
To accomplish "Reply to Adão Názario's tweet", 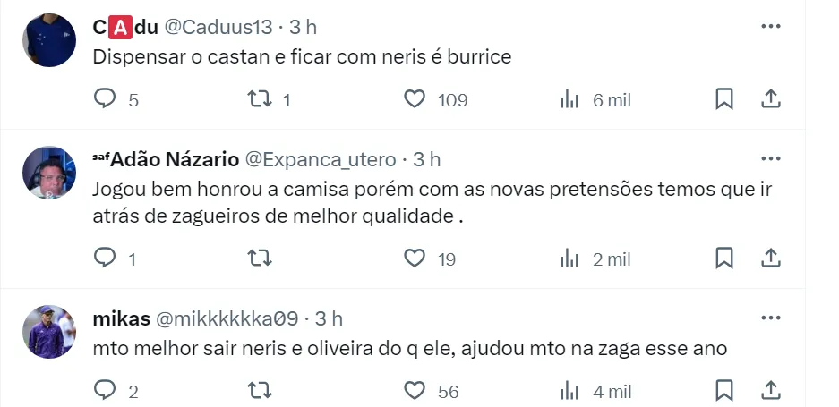I will click(x=106, y=259).
